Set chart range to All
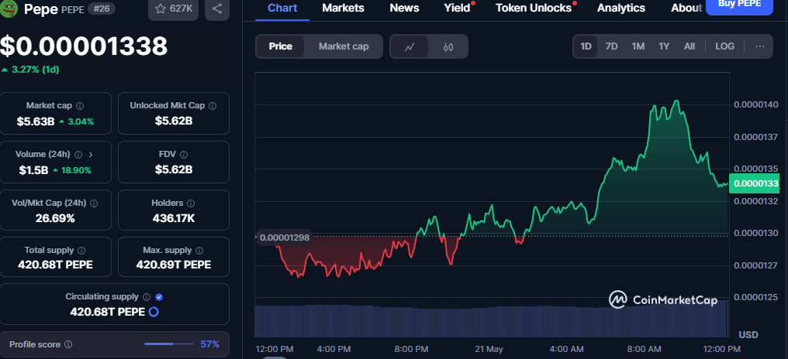The height and width of the screenshot is (359, 788). click(x=689, y=46)
